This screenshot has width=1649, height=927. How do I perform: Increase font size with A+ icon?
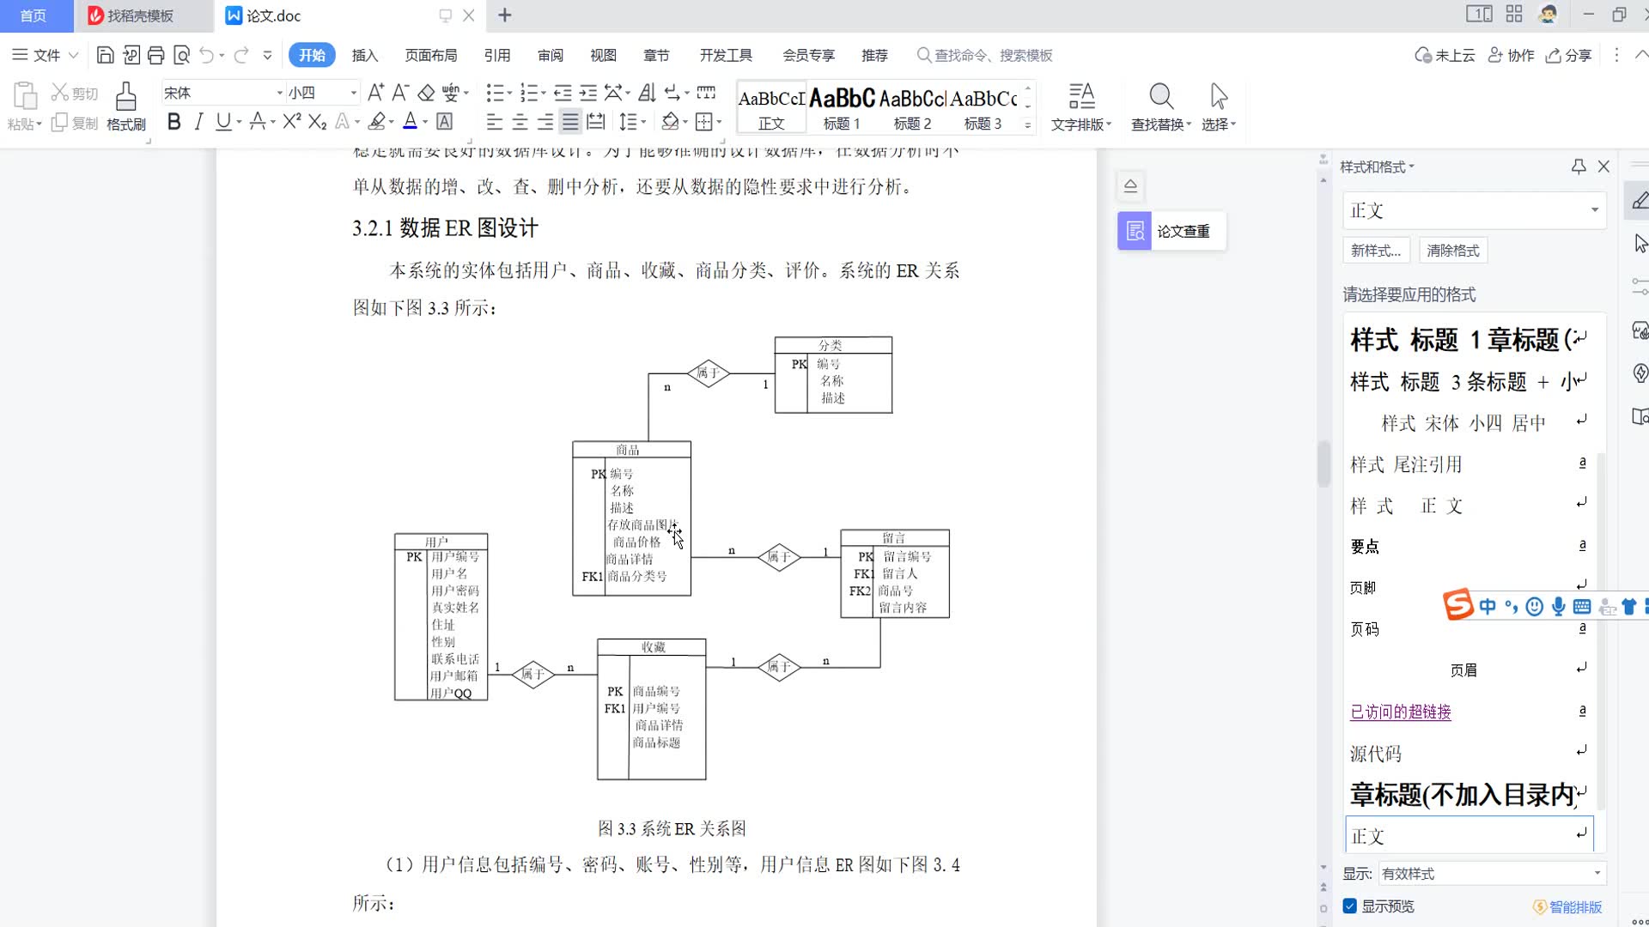tap(375, 93)
